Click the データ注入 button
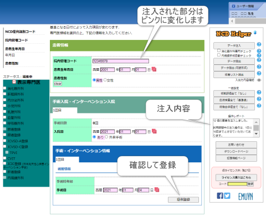 point(234,45)
